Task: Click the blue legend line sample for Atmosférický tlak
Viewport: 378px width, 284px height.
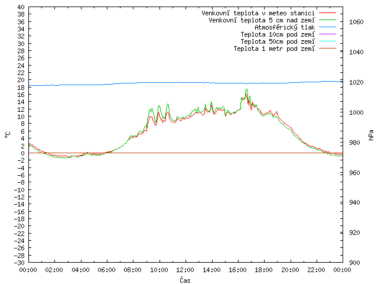Action: pyautogui.click(x=327, y=27)
